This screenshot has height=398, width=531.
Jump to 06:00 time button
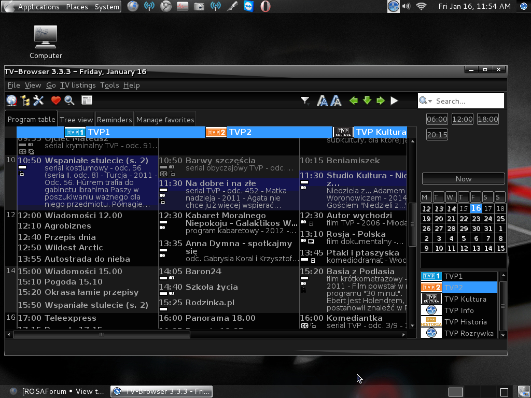[x=437, y=119]
